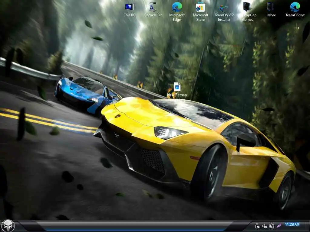Open the skull Start button
Screen dimensions: 310x232
click(x=8, y=226)
